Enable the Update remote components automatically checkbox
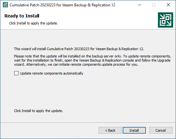This screenshot has width=176, height=139. tap(16, 73)
